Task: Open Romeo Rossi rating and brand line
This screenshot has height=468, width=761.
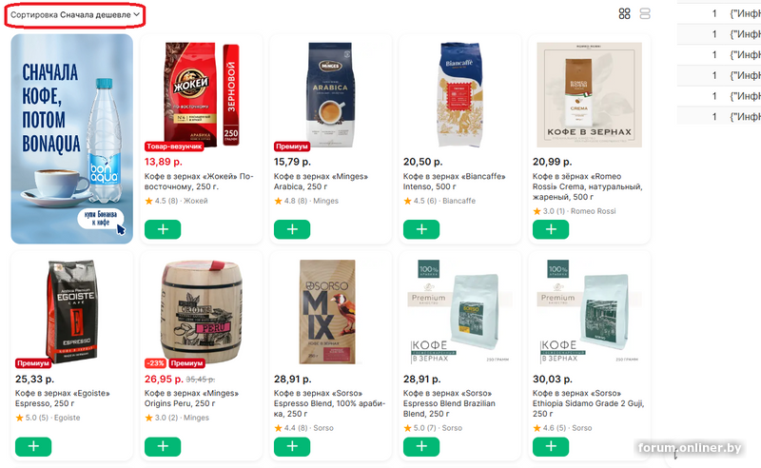Action: [575, 211]
